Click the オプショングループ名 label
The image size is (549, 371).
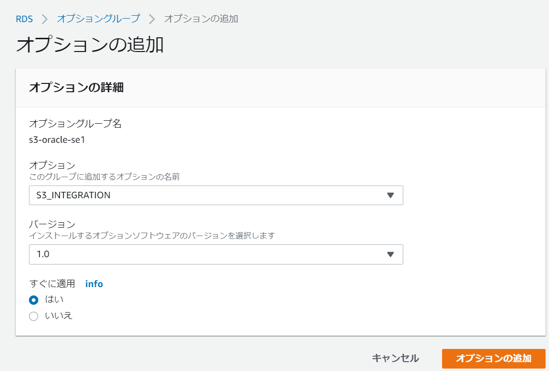pyautogui.click(x=75, y=123)
